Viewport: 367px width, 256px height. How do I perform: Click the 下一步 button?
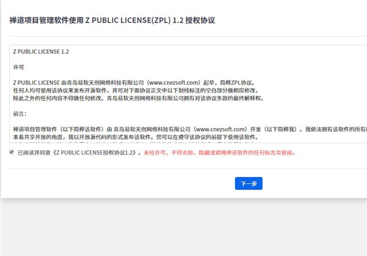click(248, 184)
